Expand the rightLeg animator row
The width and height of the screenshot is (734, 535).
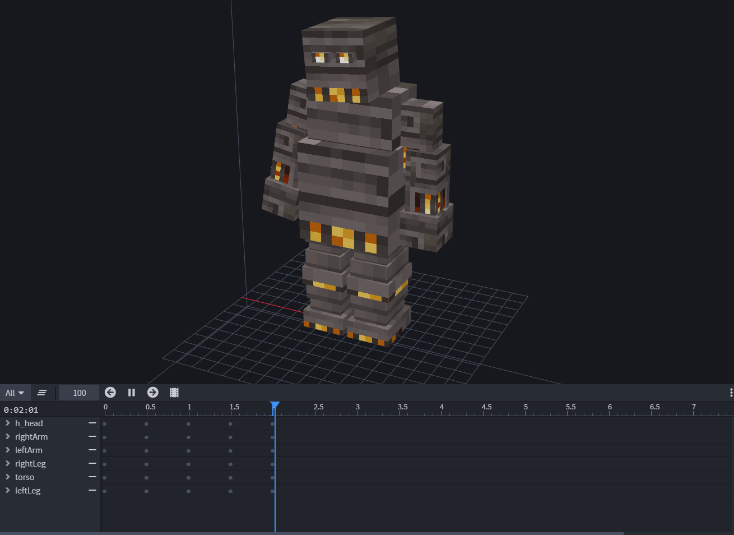click(7, 463)
